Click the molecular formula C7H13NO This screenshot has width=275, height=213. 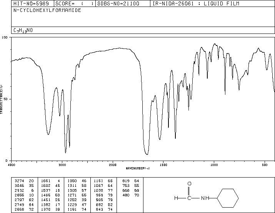(x=23, y=30)
